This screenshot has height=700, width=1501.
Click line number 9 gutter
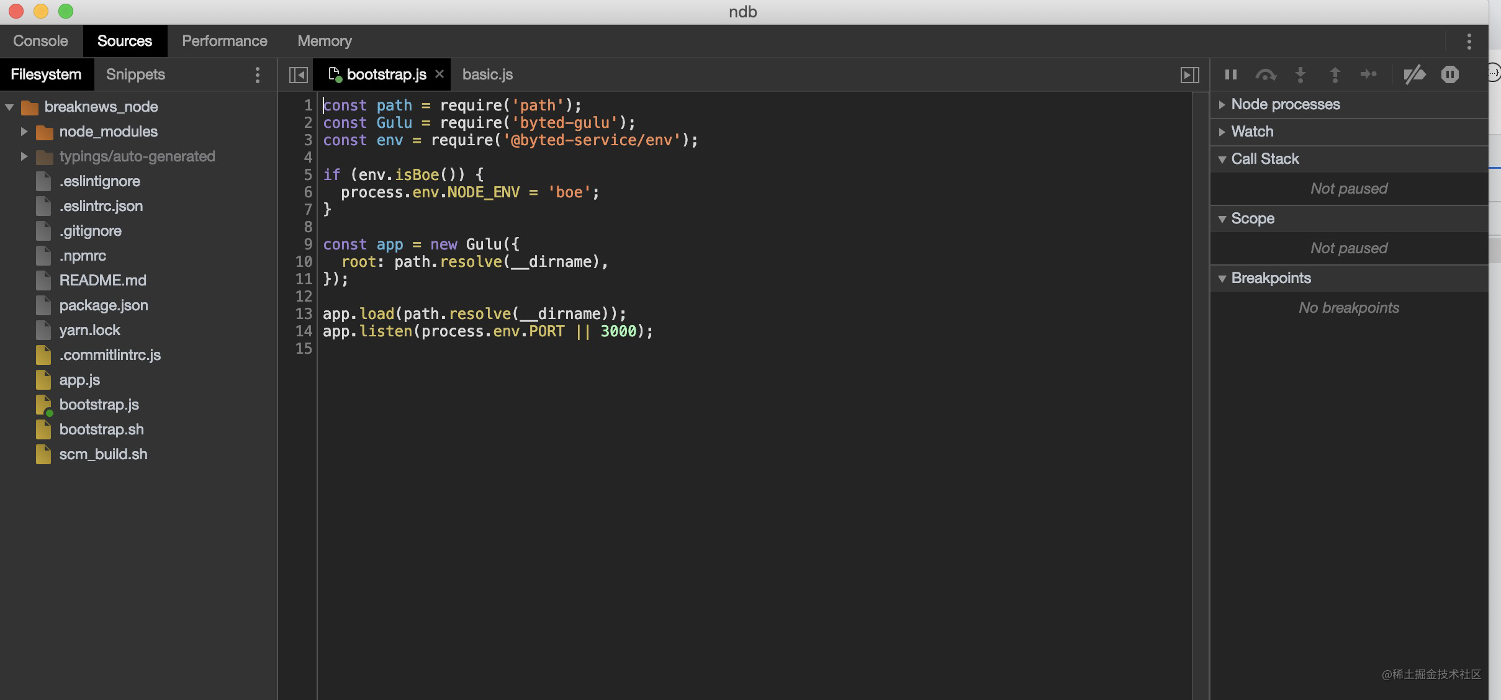tap(307, 245)
